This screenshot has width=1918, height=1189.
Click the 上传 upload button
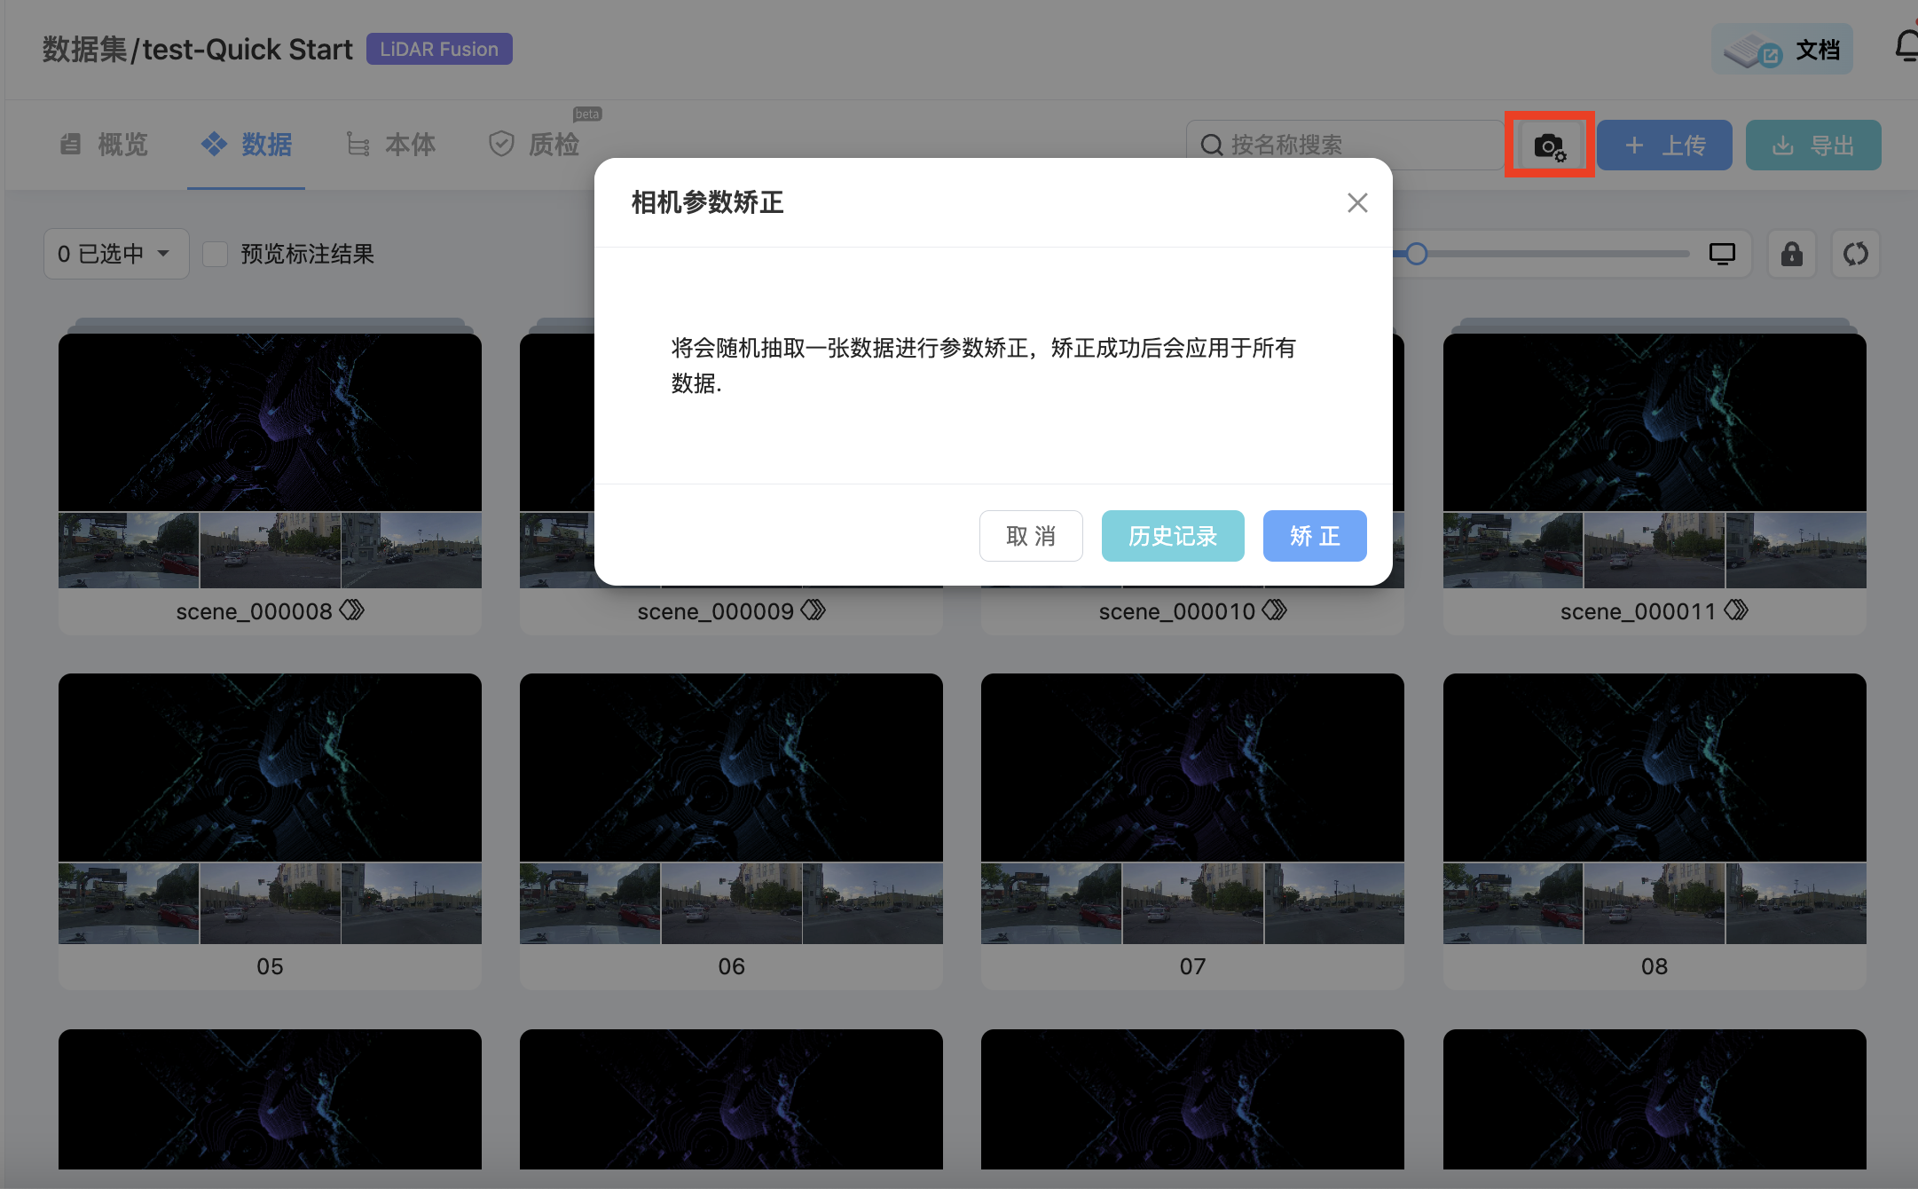pyautogui.click(x=1664, y=145)
